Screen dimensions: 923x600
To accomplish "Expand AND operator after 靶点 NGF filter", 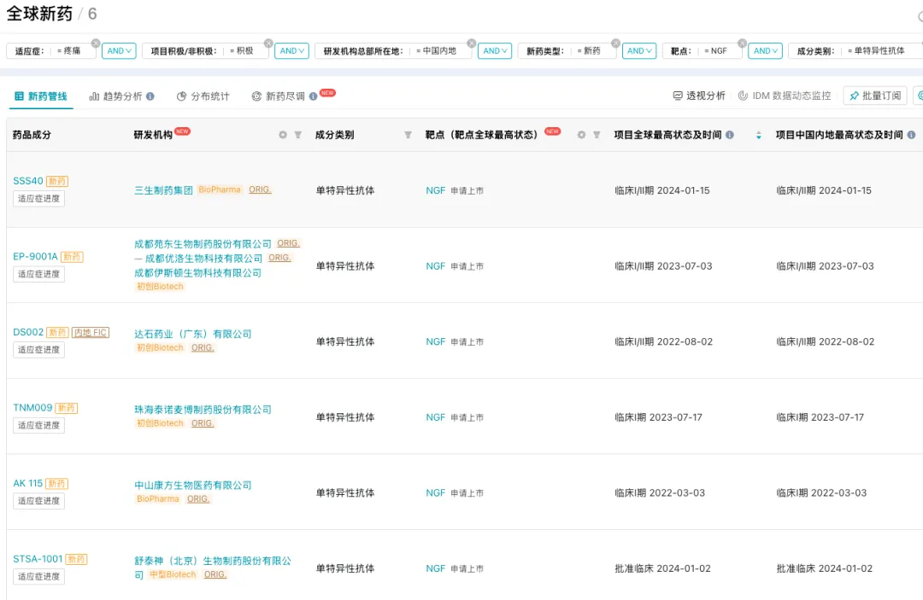I will tap(765, 51).
